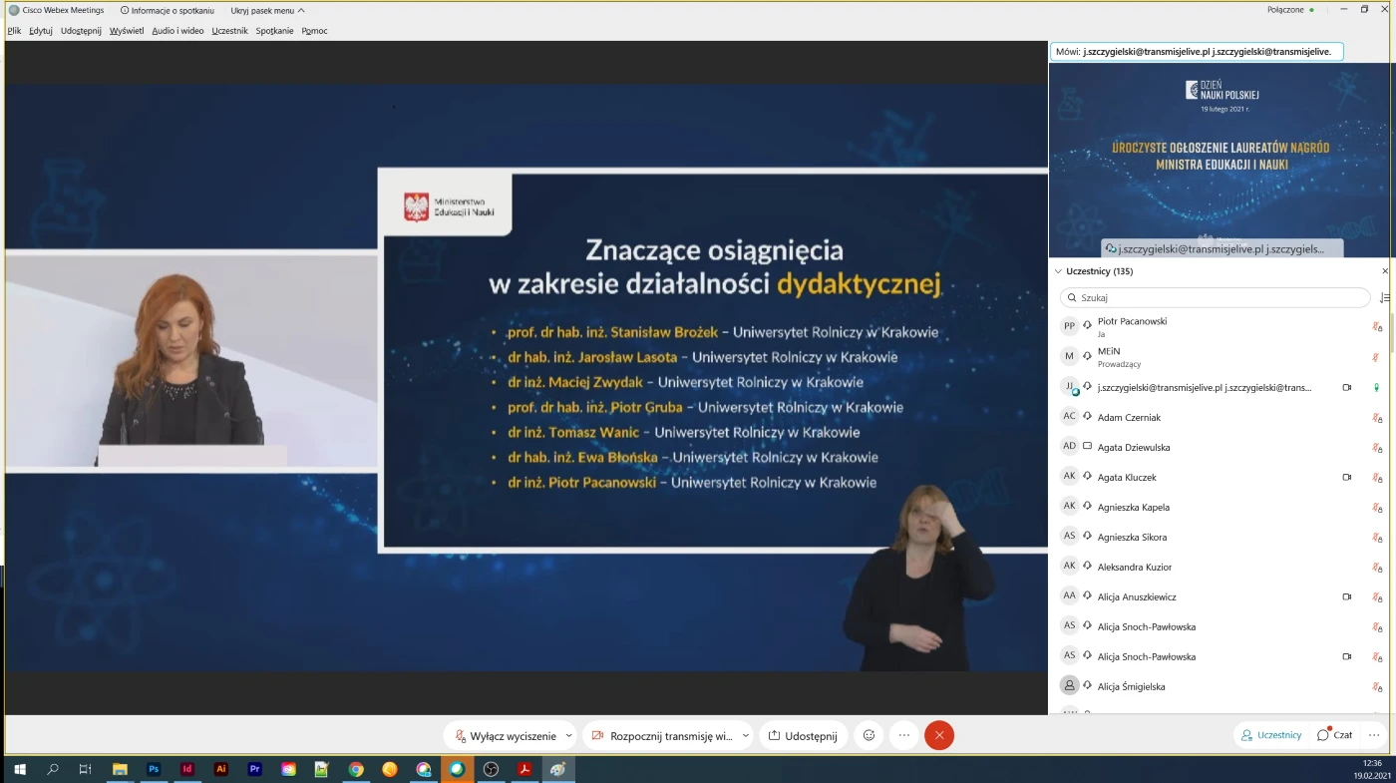The height and width of the screenshot is (783, 1396).
Task: Click the sort participants icon beside the search field
Action: point(1384,297)
